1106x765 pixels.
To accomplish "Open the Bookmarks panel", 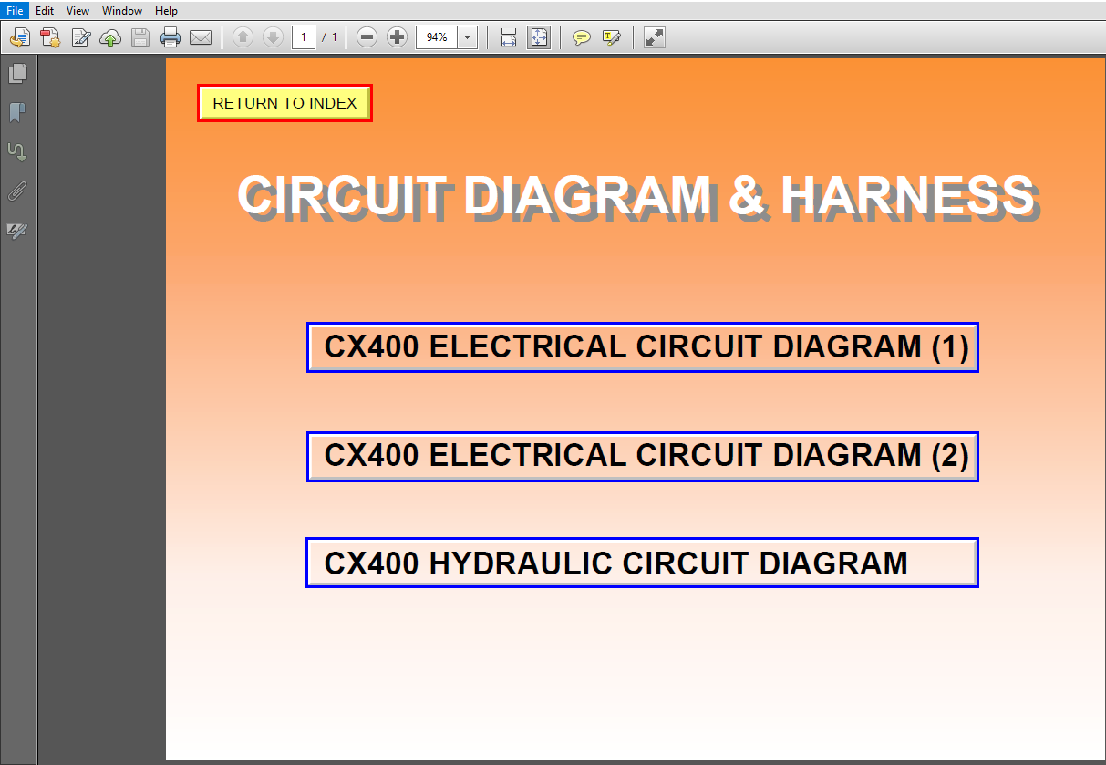I will click(x=17, y=113).
